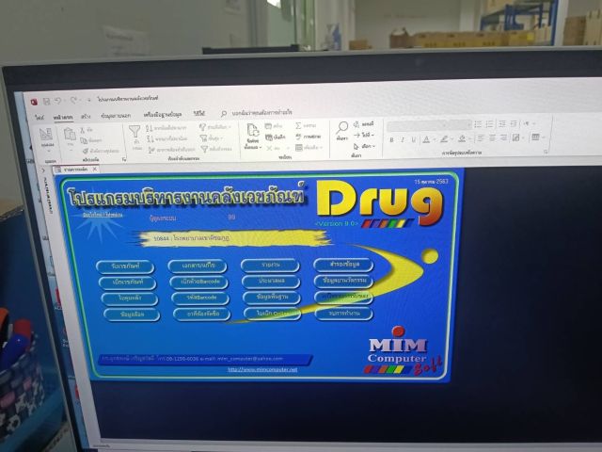Select the หน้าแรก (Home) ribbon tab

[x=63, y=117]
